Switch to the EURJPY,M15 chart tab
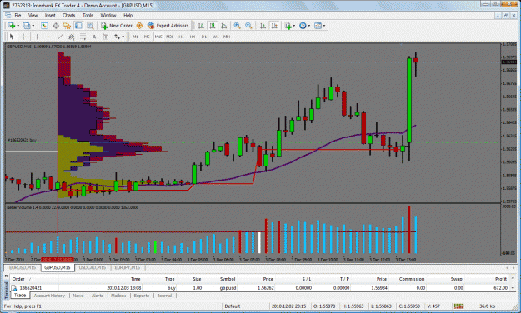 pos(128,267)
